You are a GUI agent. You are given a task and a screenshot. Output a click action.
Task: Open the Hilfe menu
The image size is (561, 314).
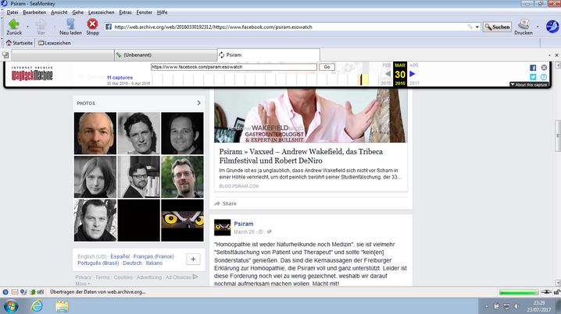[x=162, y=12]
